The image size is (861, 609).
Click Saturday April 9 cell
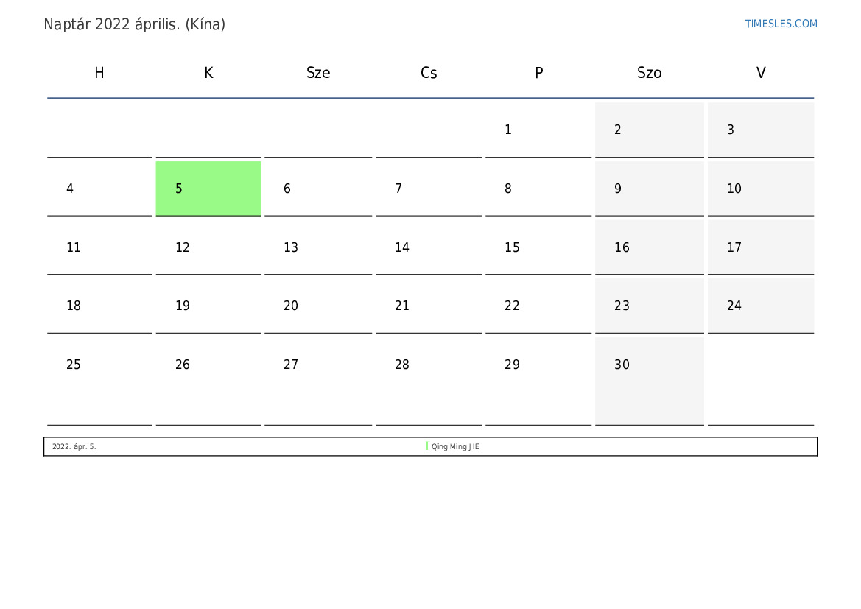pos(649,189)
